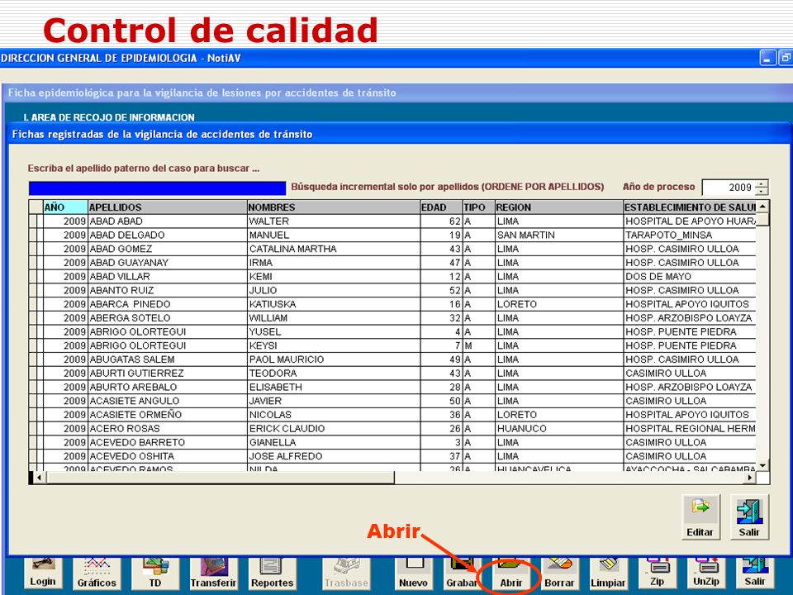Click the horizontal scrollbar thumb
Viewport: 793px width, 595px height.
[x=220, y=477]
